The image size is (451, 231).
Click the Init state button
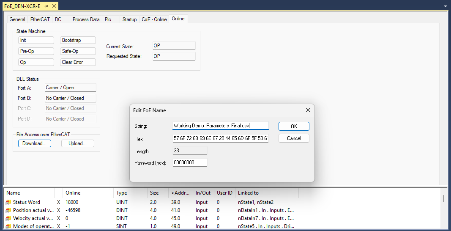tap(36, 40)
